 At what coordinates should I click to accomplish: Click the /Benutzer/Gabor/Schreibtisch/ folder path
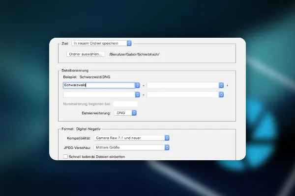(x=134, y=54)
